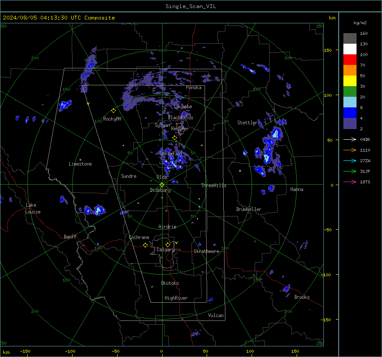Click the Strathmore town label
Image resolution: width=382 pixels, height=357 pixels.
point(206,251)
